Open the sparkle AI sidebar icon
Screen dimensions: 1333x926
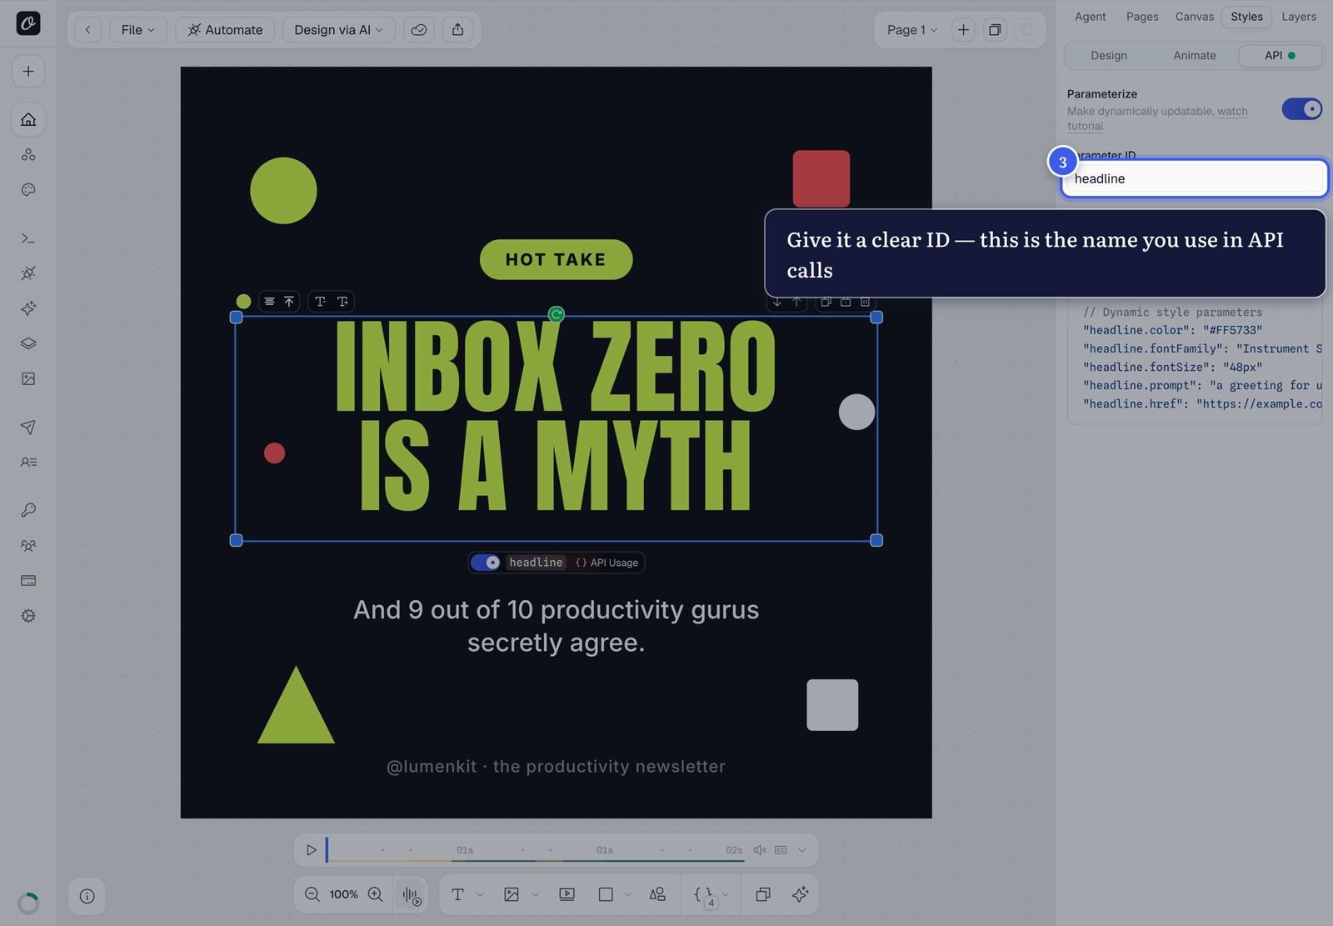tap(28, 308)
